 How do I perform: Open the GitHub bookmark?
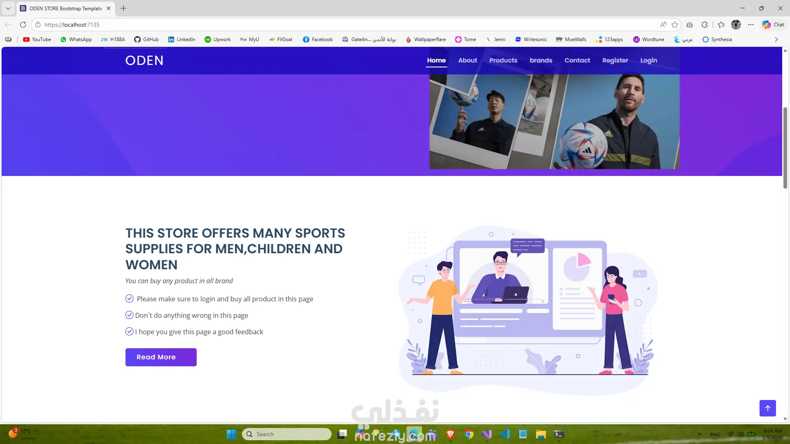(x=146, y=39)
